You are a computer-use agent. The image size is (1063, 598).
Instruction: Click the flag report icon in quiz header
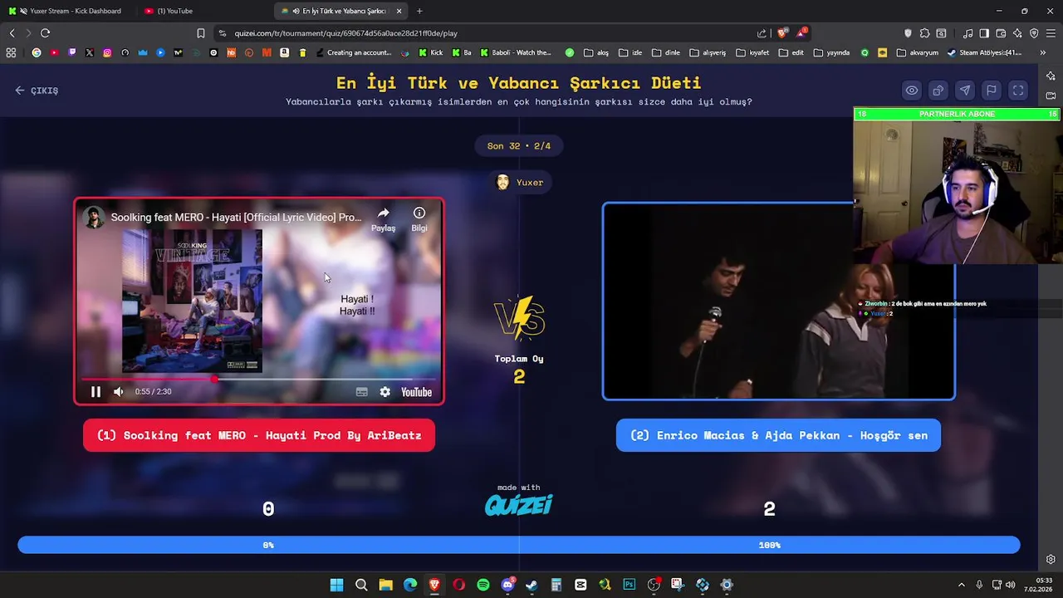click(992, 91)
